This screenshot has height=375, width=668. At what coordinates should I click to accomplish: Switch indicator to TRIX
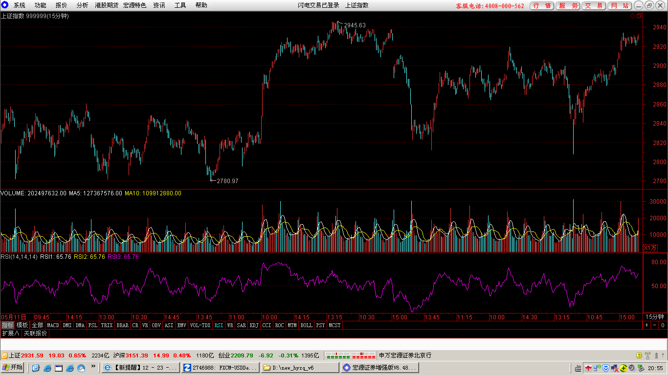click(107, 325)
